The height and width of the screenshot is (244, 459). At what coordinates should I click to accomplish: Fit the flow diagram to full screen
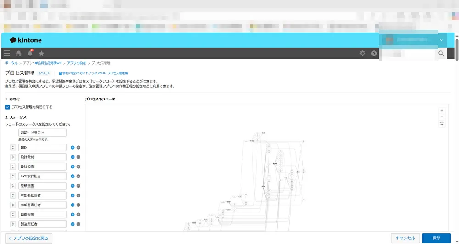tap(442, 123)
